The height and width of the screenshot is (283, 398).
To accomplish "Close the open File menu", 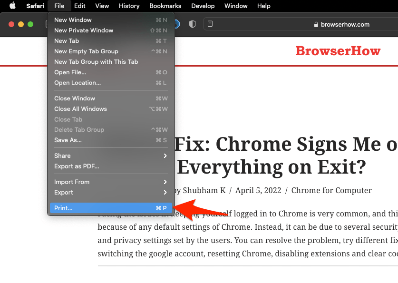I will 59,6.
